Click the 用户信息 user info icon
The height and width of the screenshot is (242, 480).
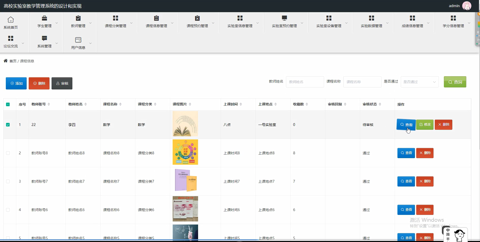(78, 40)
